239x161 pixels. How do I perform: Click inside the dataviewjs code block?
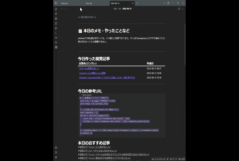coord(121,116)
